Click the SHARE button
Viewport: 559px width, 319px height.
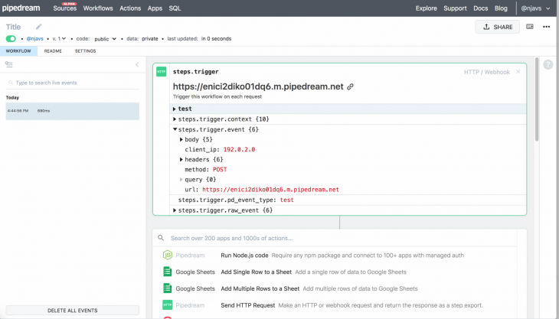click(x=497, y=27)
